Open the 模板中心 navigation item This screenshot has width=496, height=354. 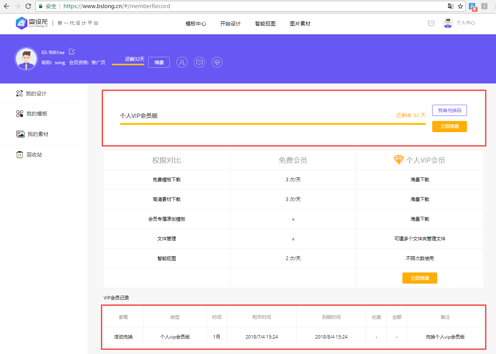[x=196, y=24]
